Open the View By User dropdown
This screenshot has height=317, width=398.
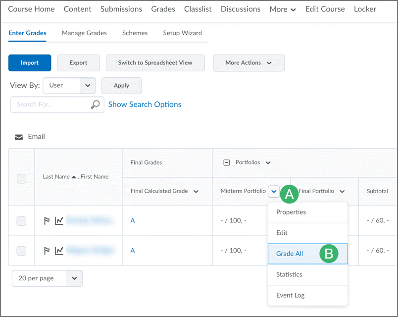coord(69,86)
